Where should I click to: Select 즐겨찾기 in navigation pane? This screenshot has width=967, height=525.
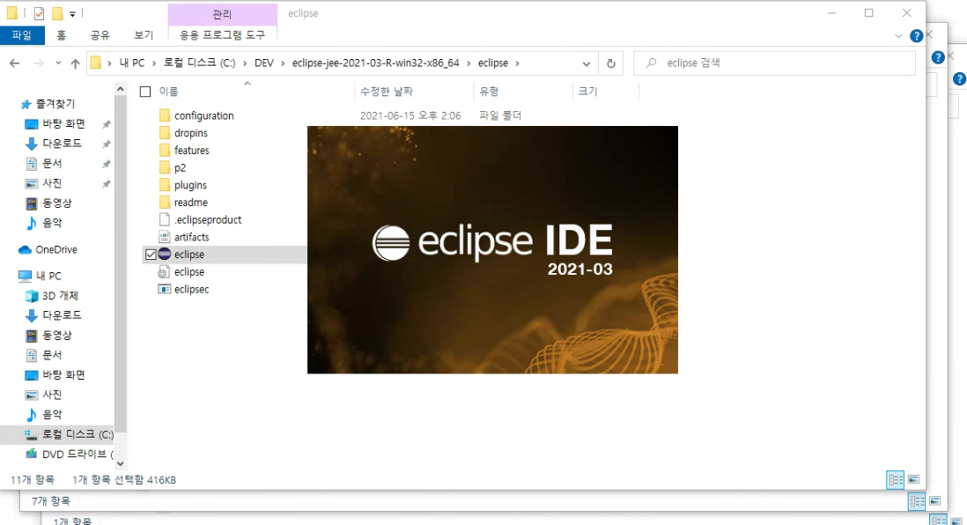click(x=48, y=104)
